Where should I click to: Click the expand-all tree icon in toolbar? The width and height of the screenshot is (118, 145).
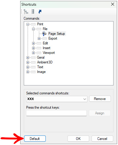click(26, 12)
